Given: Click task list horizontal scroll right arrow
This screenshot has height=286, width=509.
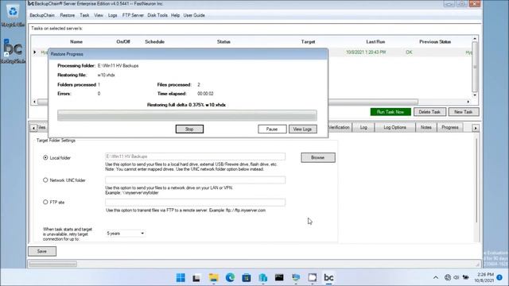Looking at the screenshot, I should tap(468, 102).
